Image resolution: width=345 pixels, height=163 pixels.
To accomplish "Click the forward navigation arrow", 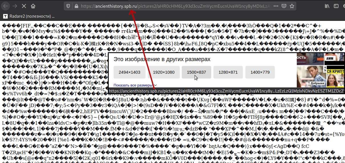I will click(15, 6).
